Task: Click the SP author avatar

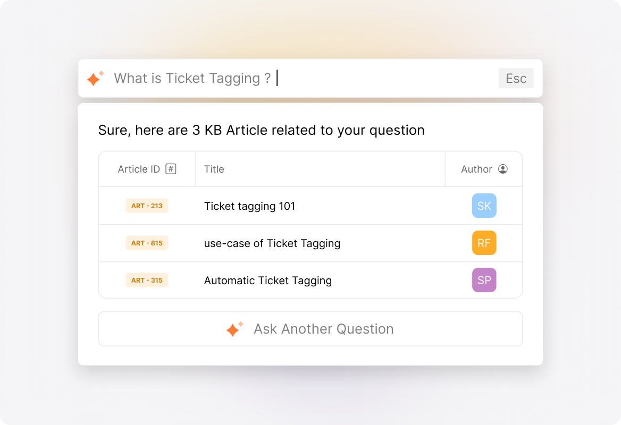Action: pos(484,280)
